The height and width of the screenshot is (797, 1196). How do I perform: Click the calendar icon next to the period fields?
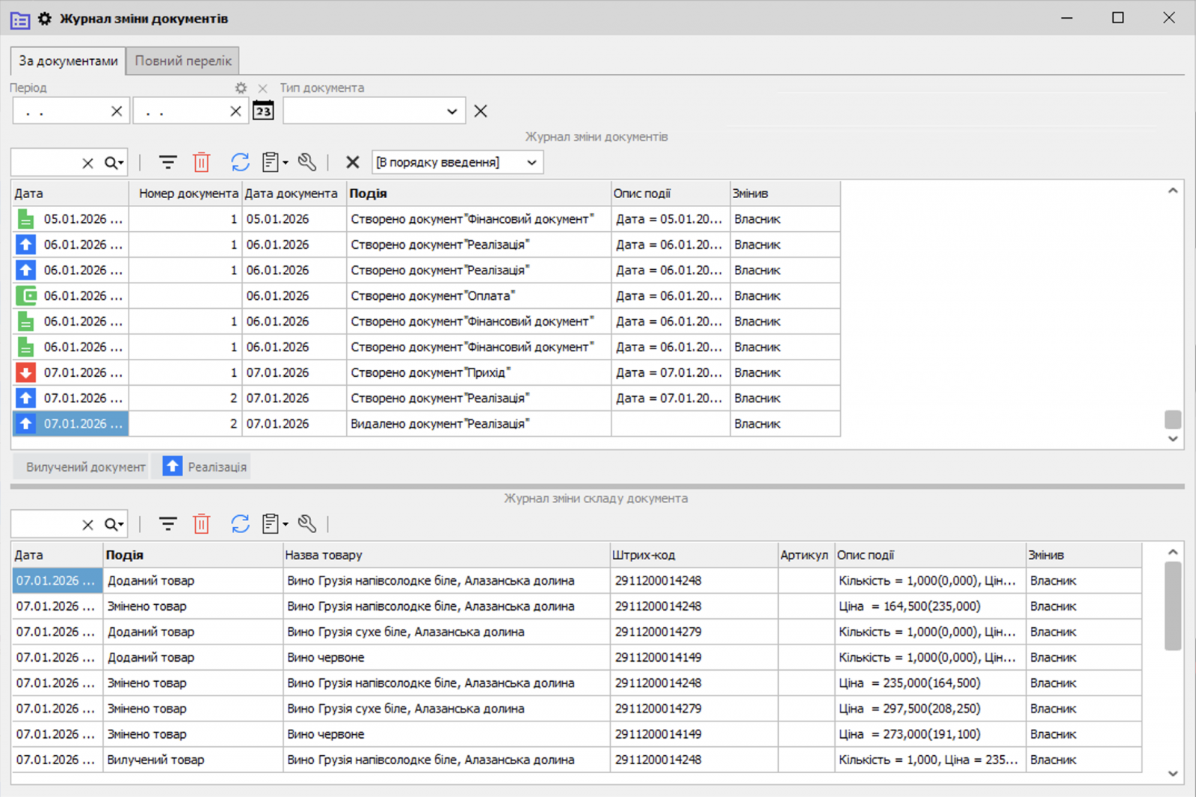pyautogui.click(x=263, y=110)
